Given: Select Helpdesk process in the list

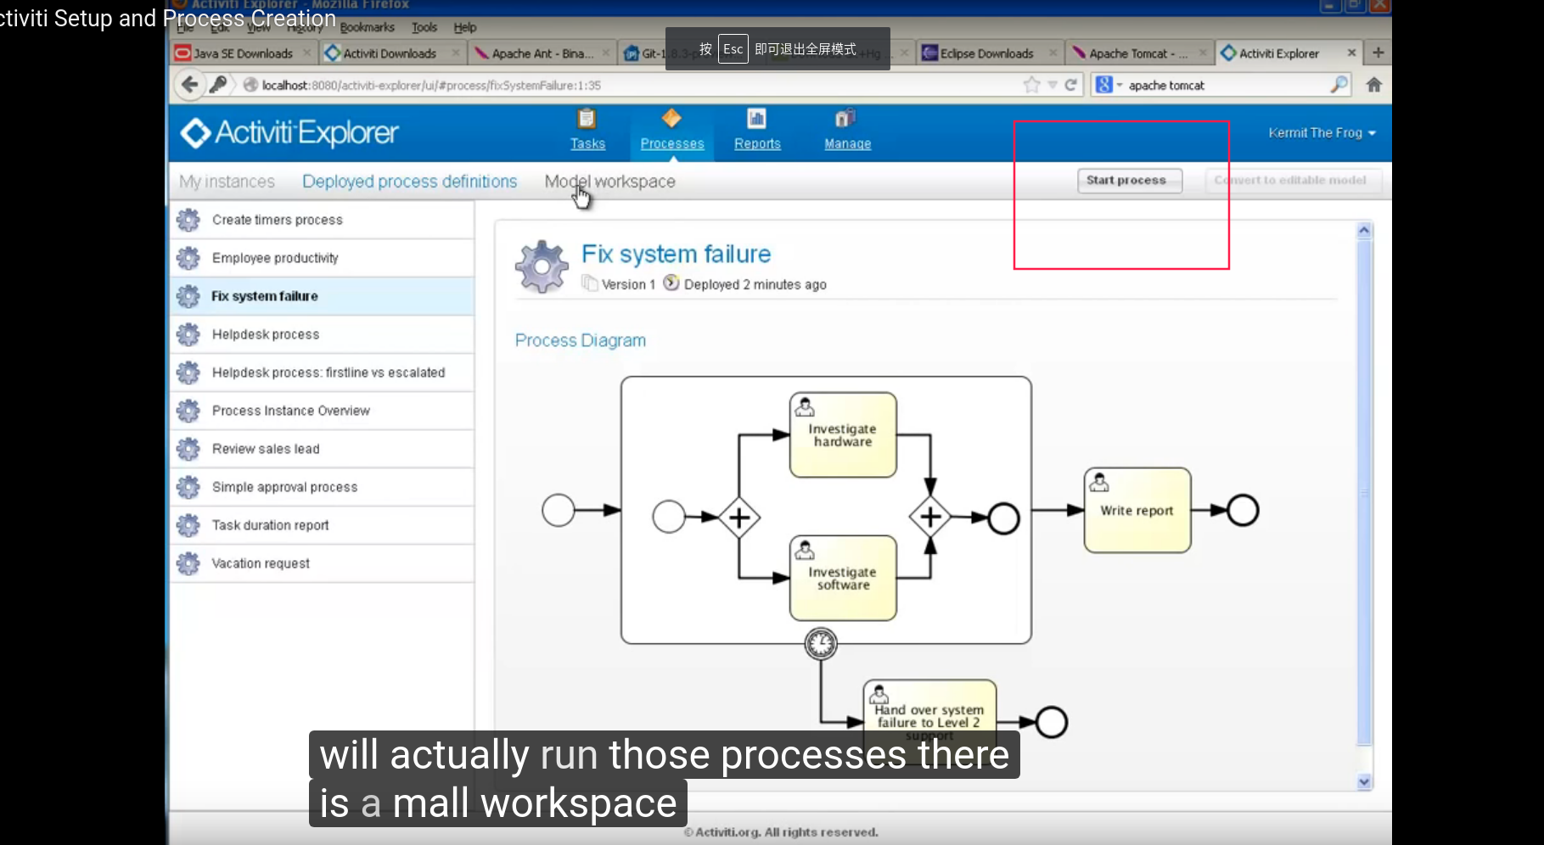Looking at the screenshot, I should (x=266, y=334).
